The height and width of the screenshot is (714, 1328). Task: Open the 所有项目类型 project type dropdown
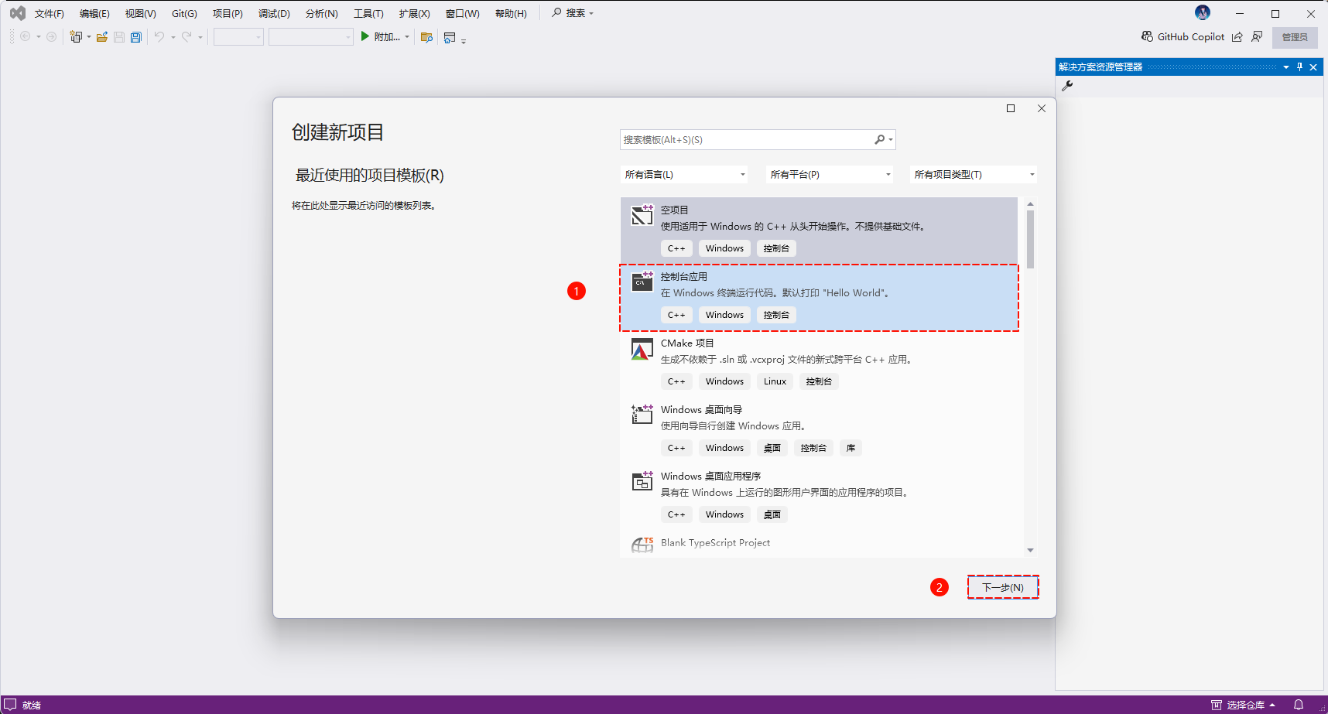point(974,175)
